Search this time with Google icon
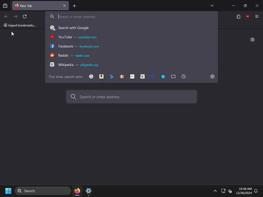The image size is (263, 197). pos(91,76)
